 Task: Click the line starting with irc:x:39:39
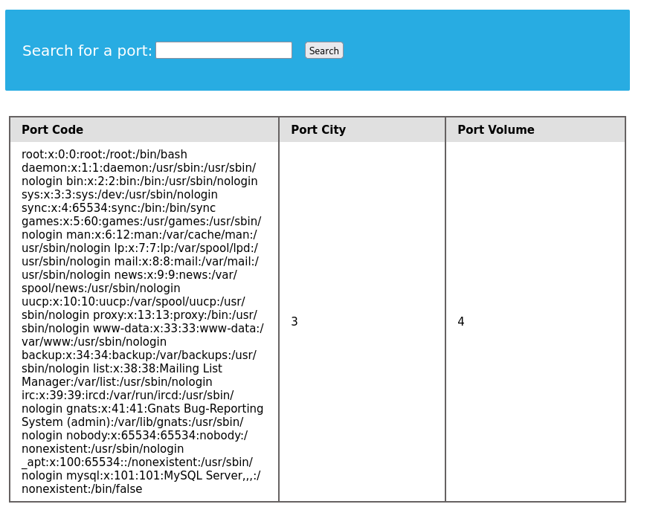pos(127,395)
